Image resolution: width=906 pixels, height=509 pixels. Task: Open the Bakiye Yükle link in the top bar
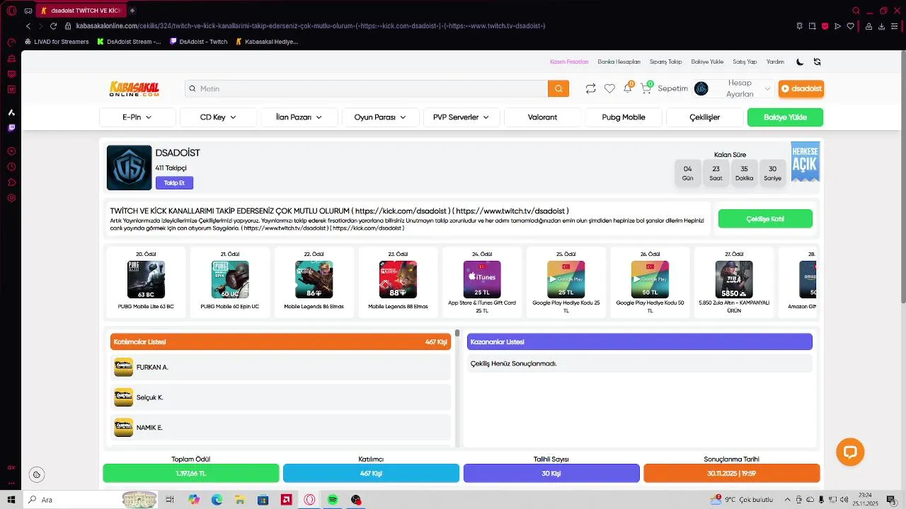pyautogui.click(x=707, y=62)
